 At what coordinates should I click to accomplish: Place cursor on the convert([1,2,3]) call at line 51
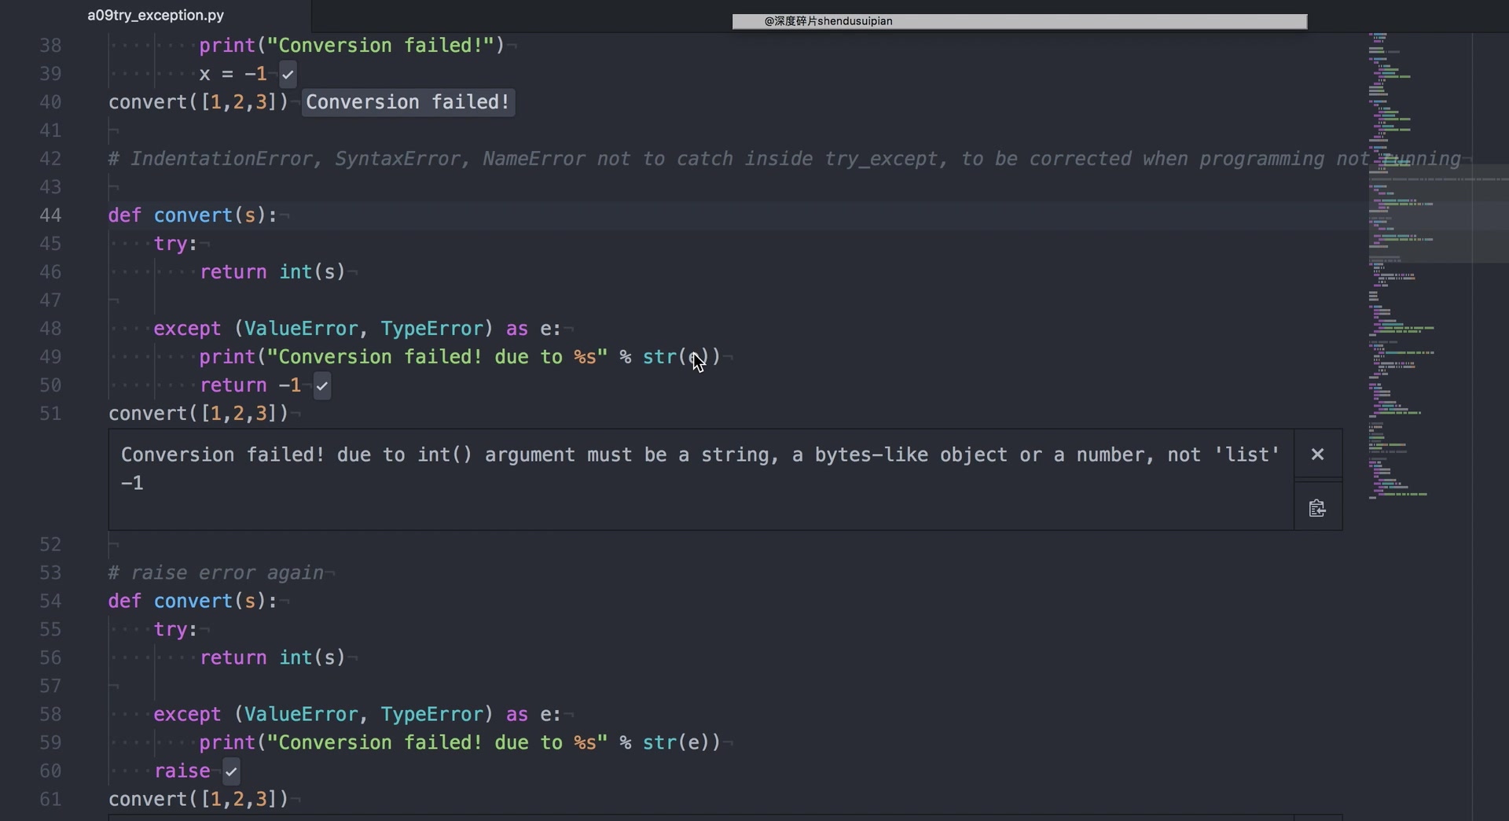pyautogui.click(x=198, y=414)
